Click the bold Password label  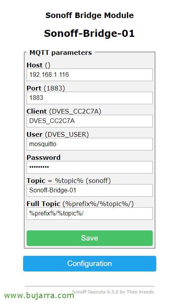43,157
